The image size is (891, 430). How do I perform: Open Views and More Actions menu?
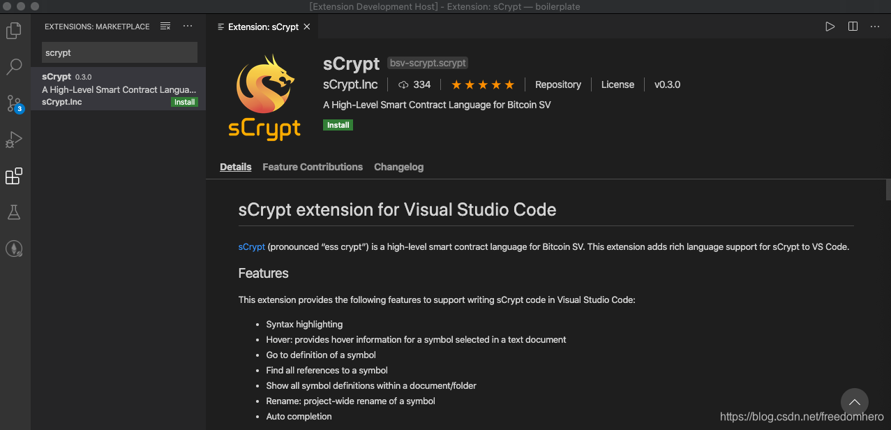187,26
